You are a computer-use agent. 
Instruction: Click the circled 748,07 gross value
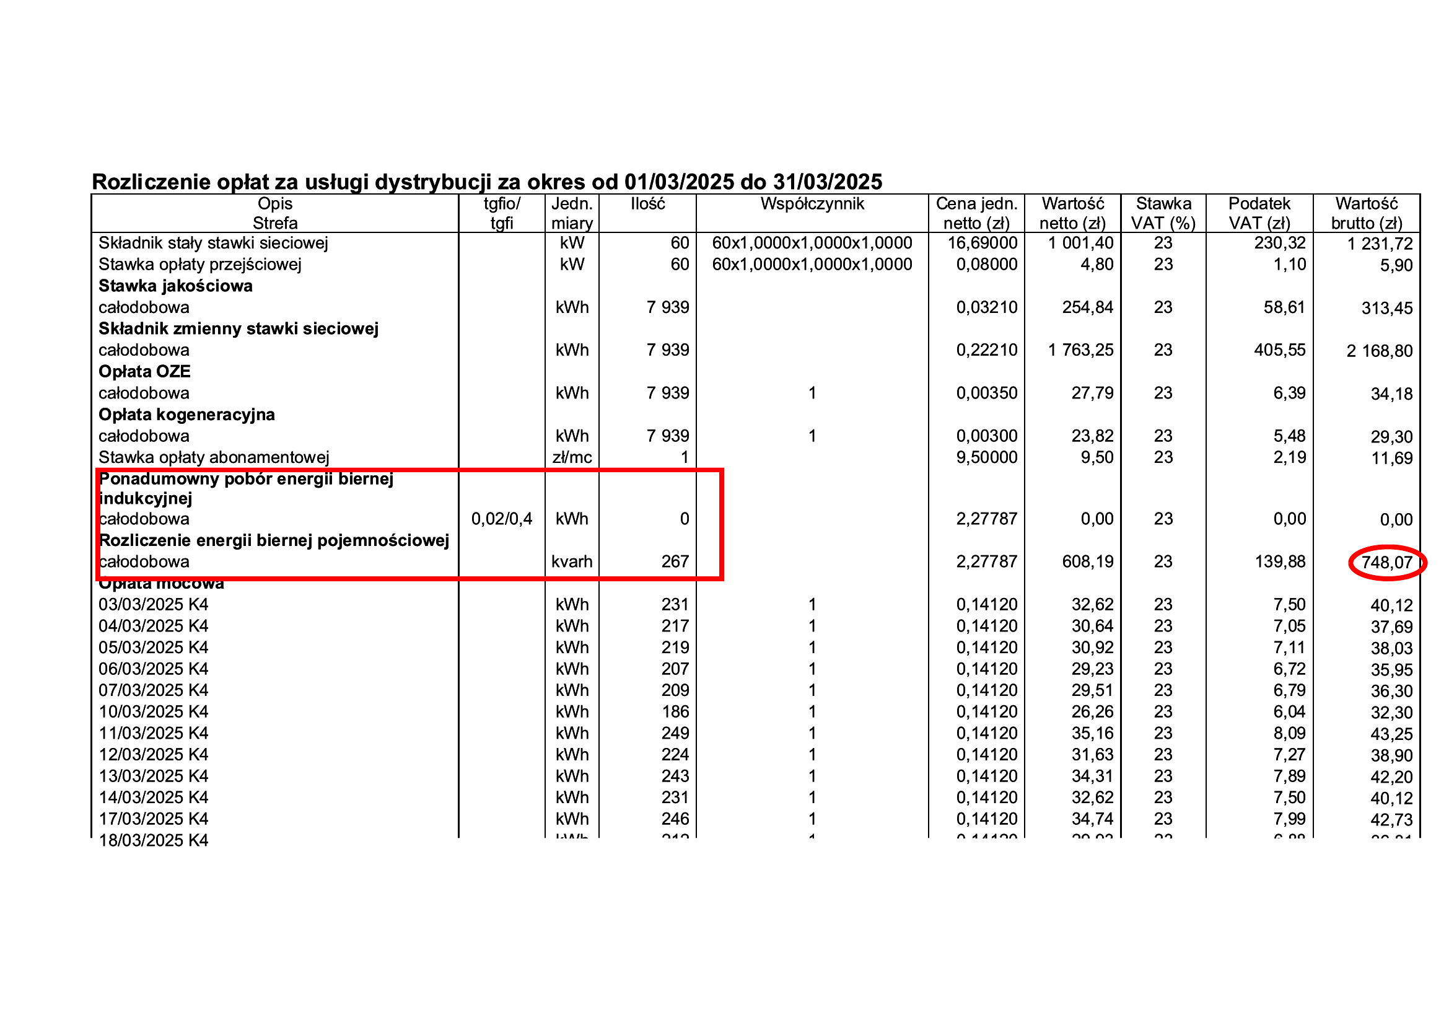[1386, 562]
